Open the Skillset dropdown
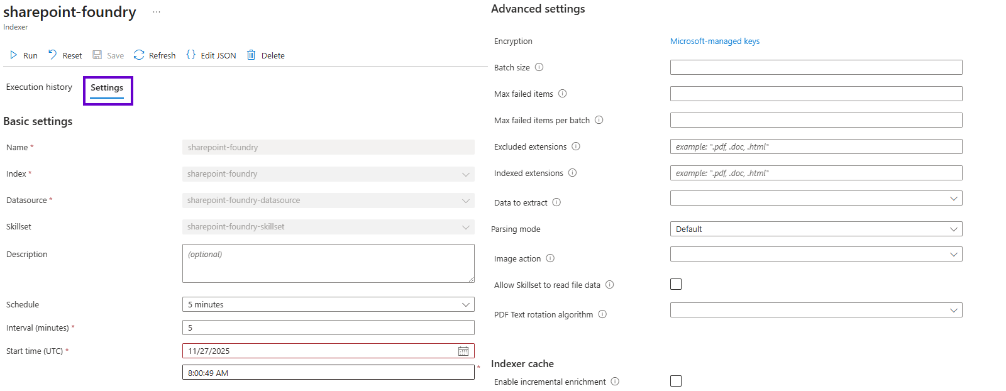 click(x=328, y=226)
